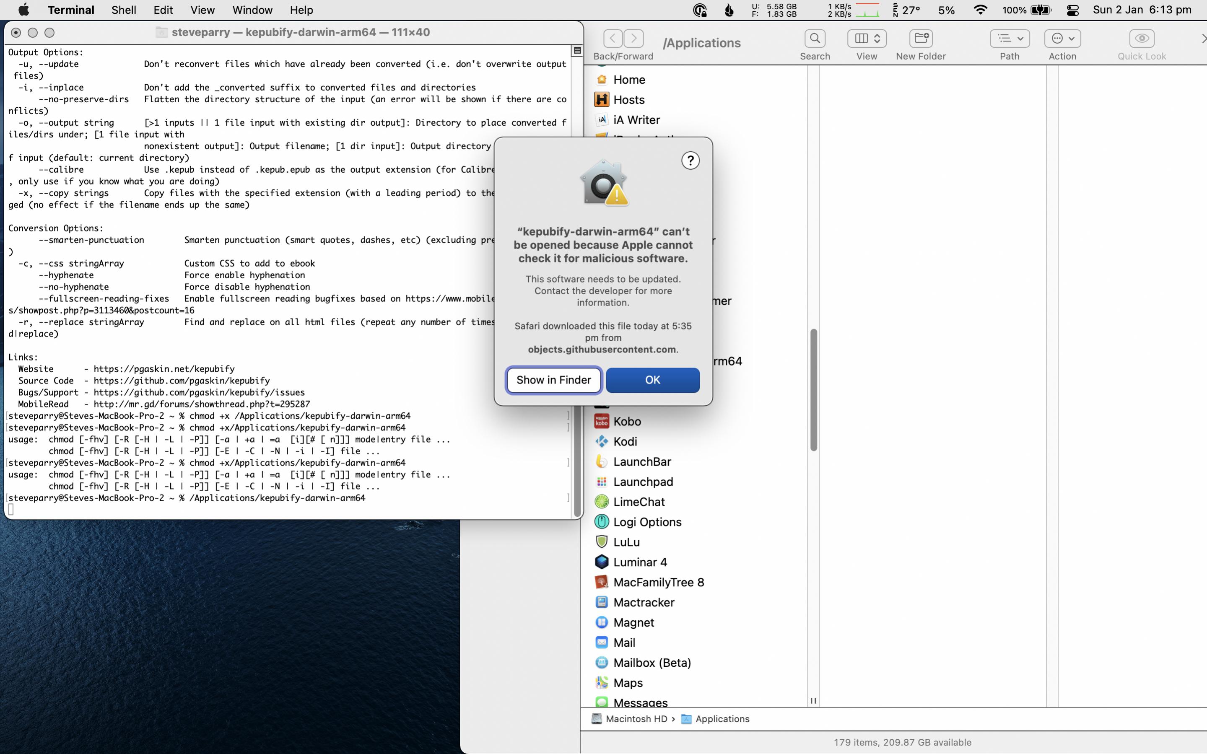Image resolution: width=1207 pixels, height=754 pixels.
Task: Click the flame icon in menu bar
Action: (x=729, y=10)
